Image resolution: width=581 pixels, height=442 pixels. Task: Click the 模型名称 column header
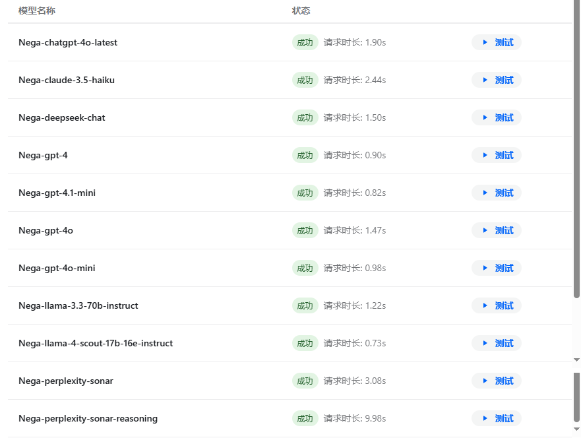pyautogui.click(x=37, y=11)
